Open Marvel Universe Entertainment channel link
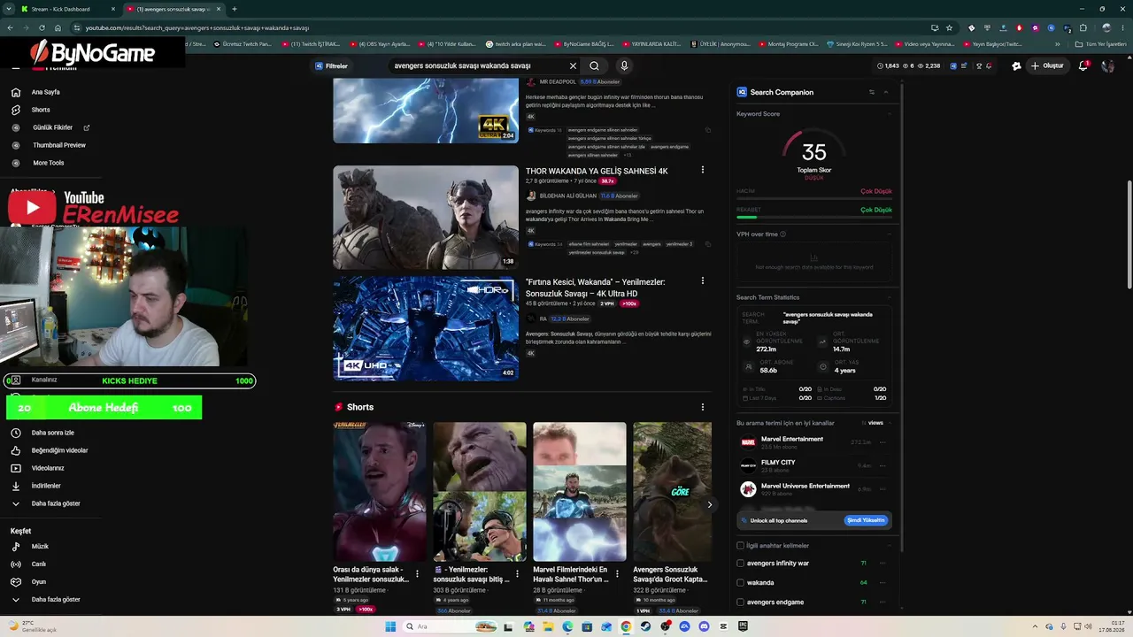Viewport: 1133px width, 637px height. [805, 486]
